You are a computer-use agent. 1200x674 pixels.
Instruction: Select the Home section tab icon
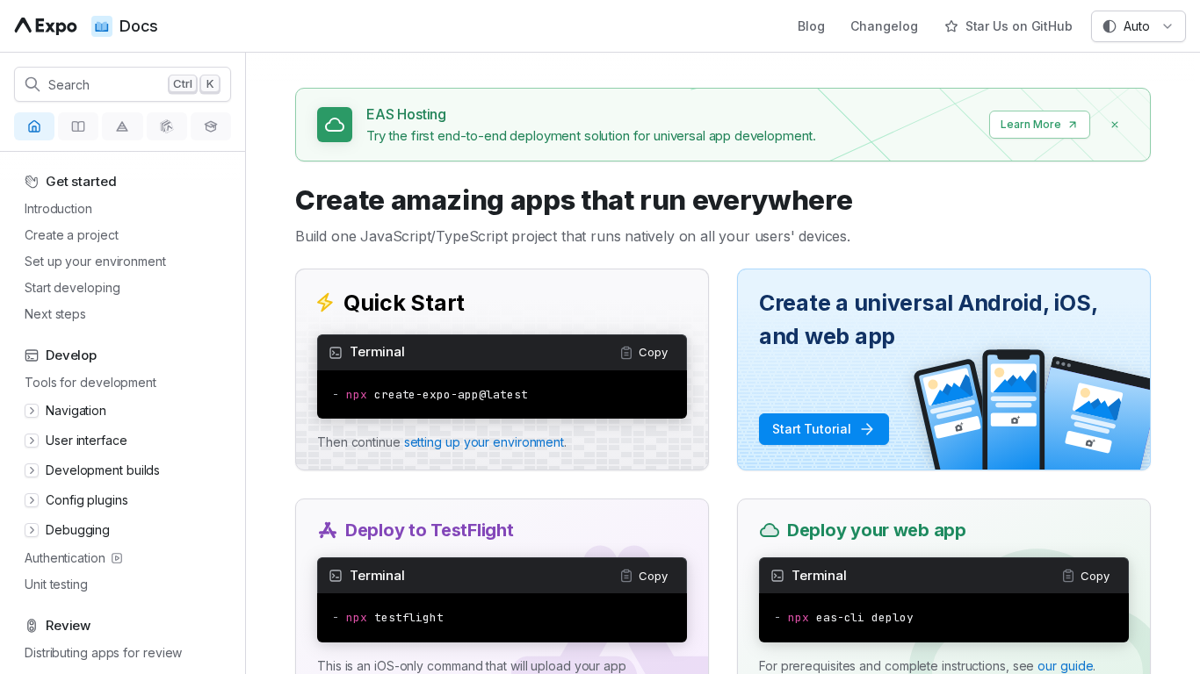tap(34, 126)
